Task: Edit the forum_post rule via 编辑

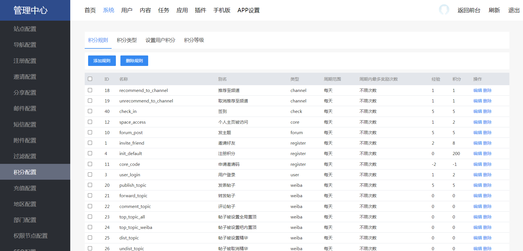Action: point(477,133)
